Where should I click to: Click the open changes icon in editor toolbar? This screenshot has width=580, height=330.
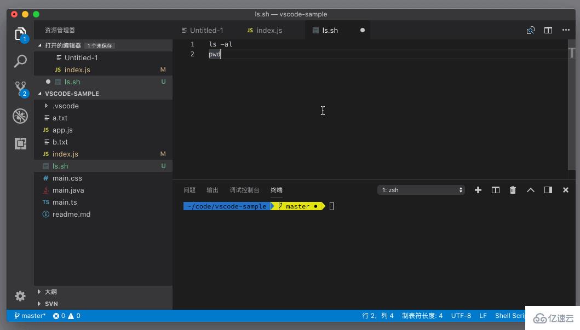point(530,30)
